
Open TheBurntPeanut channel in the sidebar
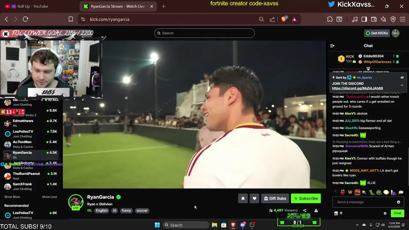pyautogui.click(x=31, y=176)
